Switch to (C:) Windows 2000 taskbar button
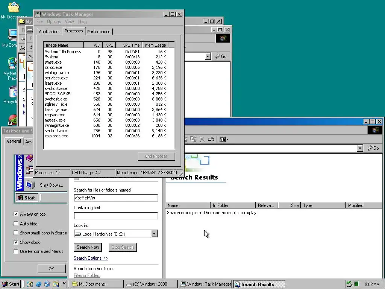Viewport: 385px width, 289px height. click(151, 284)
